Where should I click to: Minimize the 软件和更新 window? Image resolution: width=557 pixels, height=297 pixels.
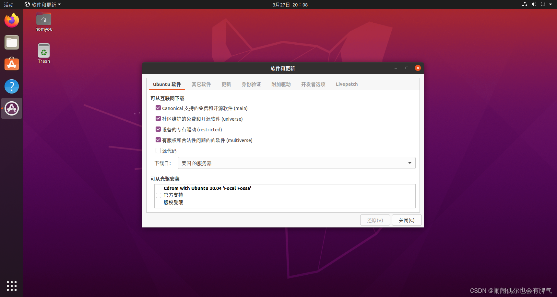396,68
